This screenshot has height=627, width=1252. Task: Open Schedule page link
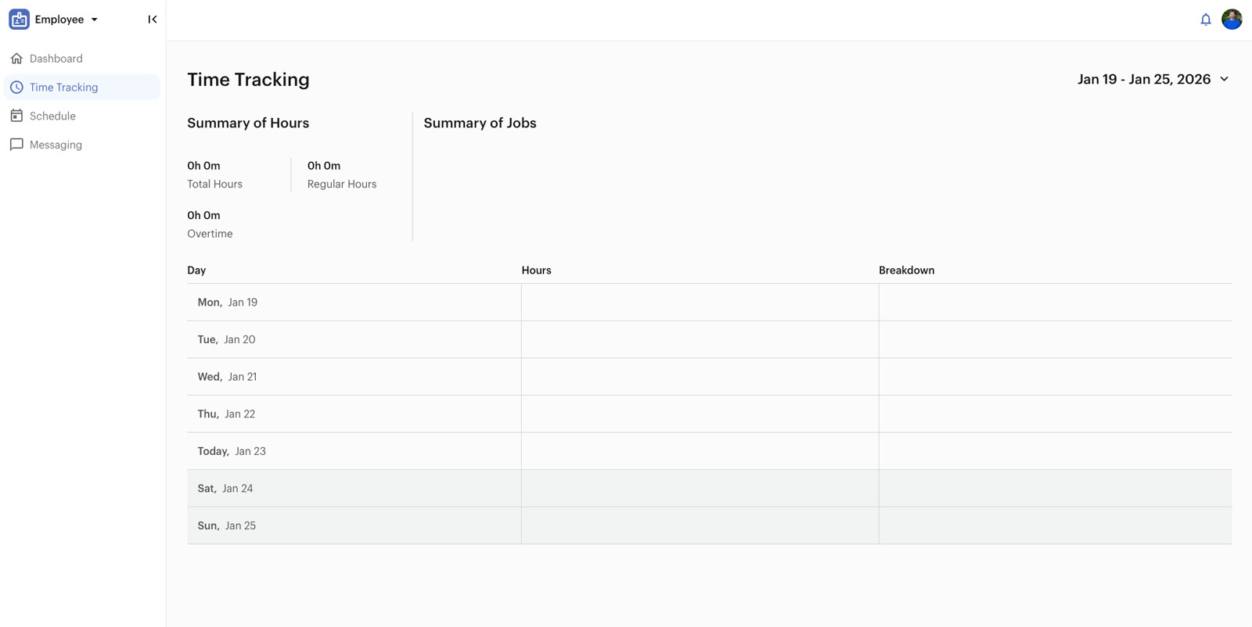point(52,116)
